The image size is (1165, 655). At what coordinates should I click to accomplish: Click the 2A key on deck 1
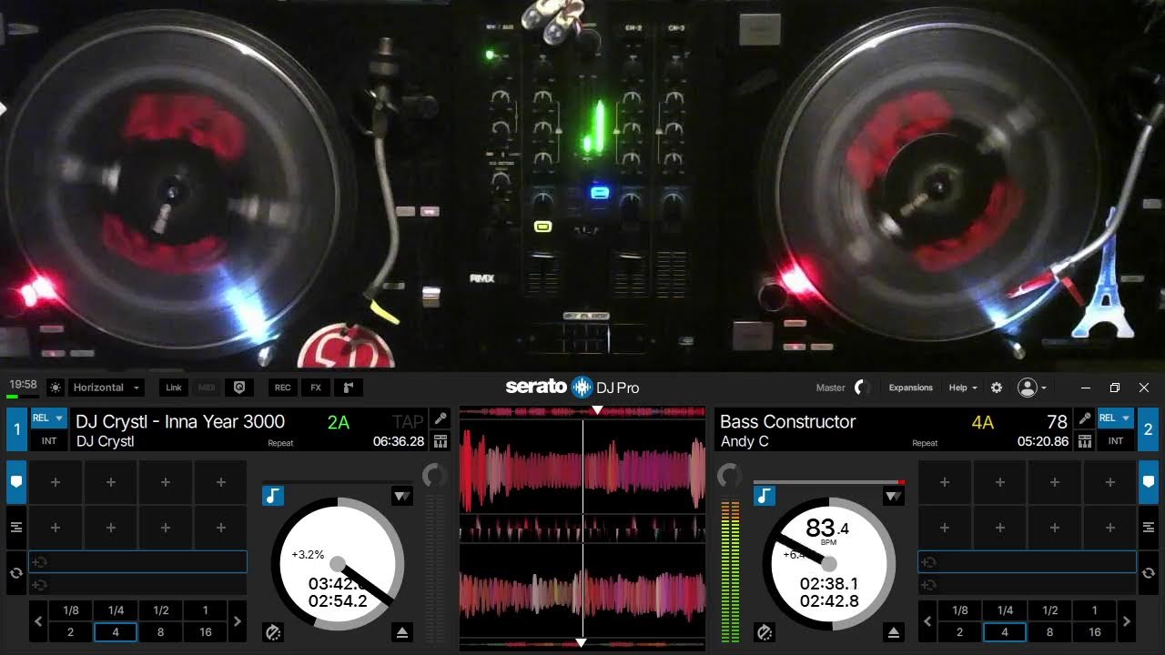[339, 422]
